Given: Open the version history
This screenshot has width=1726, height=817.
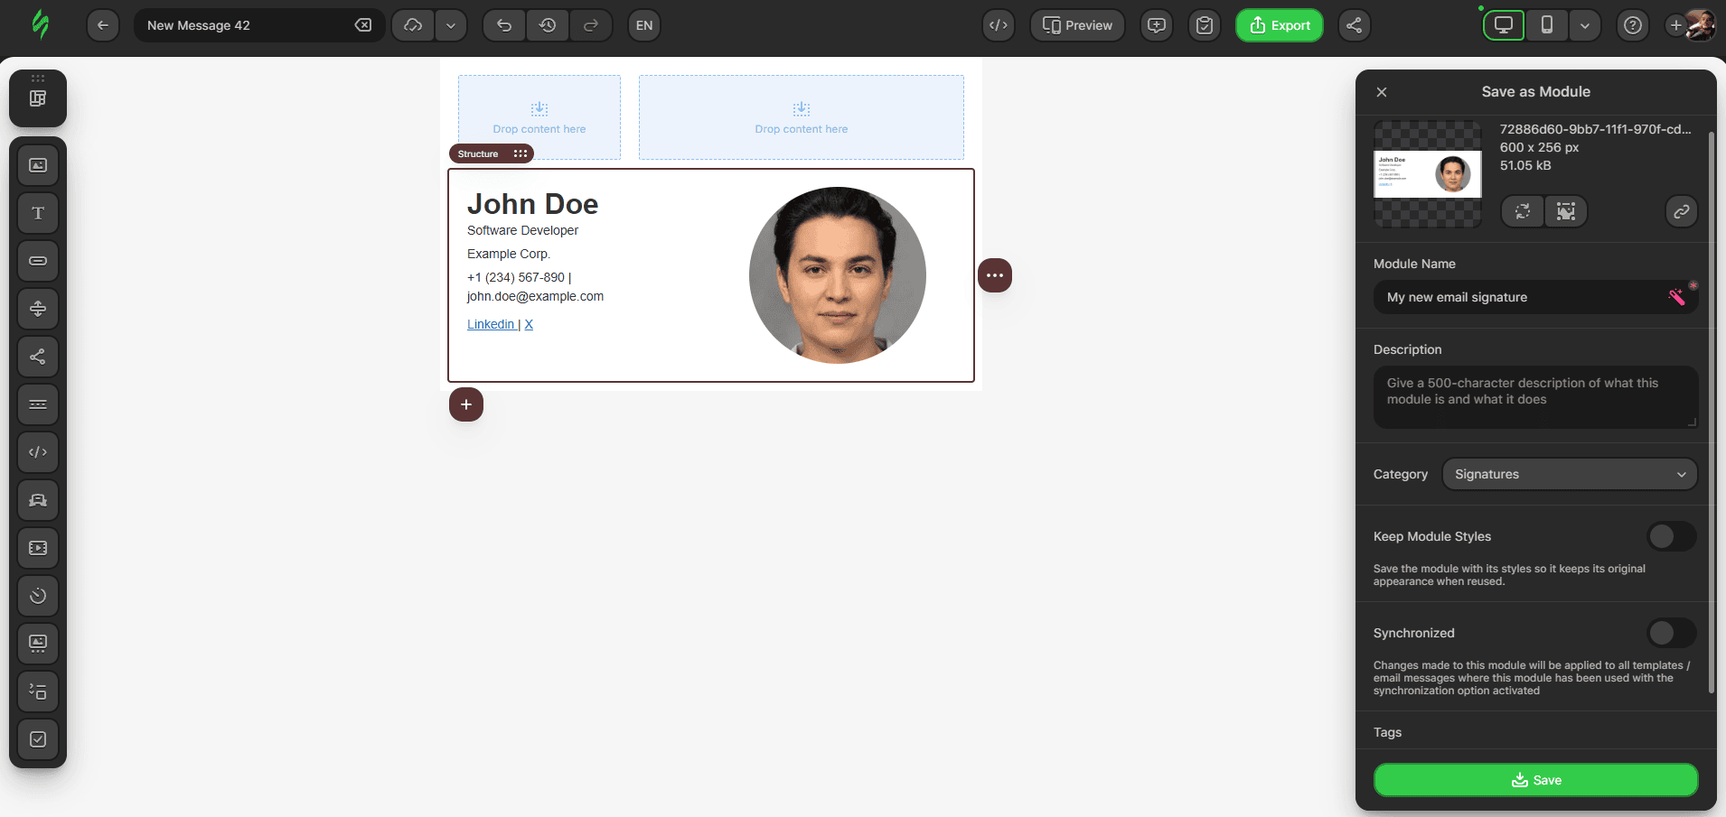Looking at the screenshot, I should (548, 25).
